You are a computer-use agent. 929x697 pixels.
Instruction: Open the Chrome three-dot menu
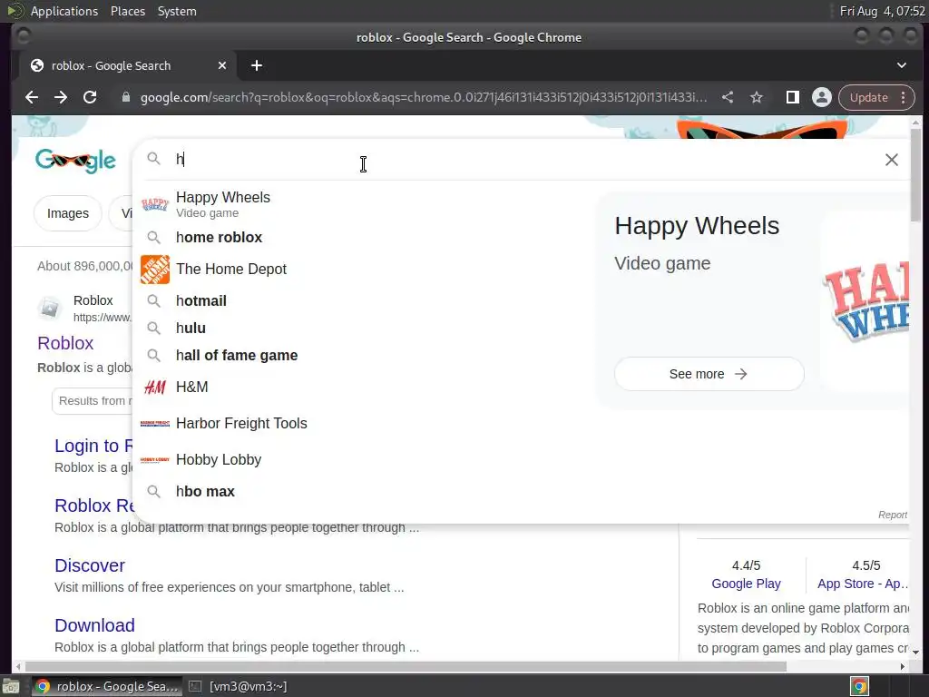(903, 97)
